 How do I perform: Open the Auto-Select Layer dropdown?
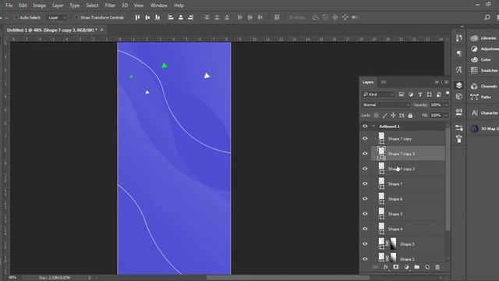point(57,17)
